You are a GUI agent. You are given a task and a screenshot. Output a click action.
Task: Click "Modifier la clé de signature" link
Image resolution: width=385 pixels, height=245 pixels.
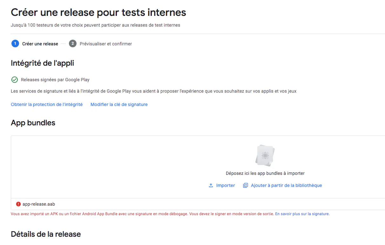(x=119, y=104)
